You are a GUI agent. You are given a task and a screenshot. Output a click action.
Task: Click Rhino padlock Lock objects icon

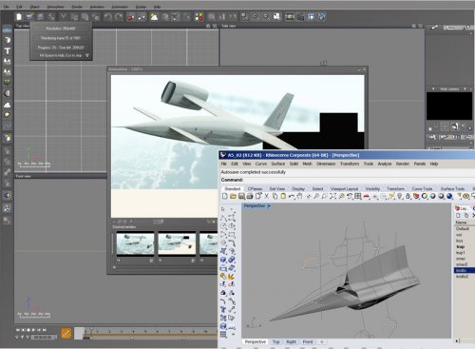coord(408,196)
